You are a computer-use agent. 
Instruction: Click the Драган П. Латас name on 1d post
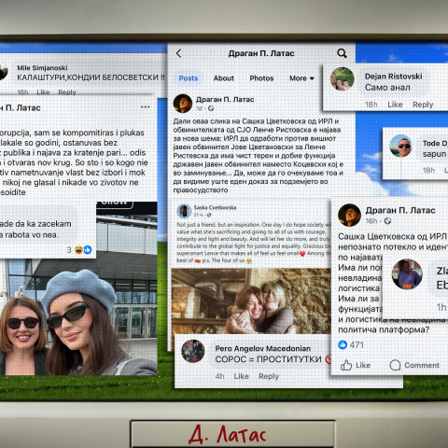(225, 100)
